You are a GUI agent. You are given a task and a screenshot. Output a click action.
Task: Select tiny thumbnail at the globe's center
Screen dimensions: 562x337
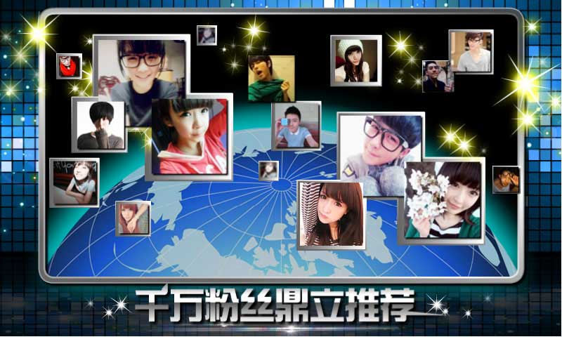[268, 171]
